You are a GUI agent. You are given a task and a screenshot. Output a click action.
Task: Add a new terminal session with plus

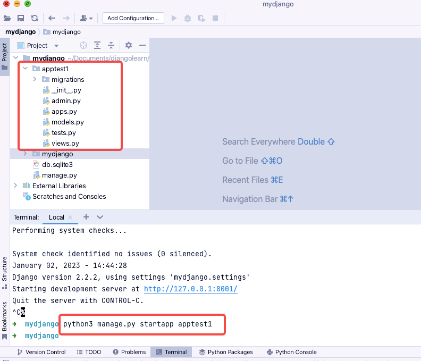[x=86, y=217]
